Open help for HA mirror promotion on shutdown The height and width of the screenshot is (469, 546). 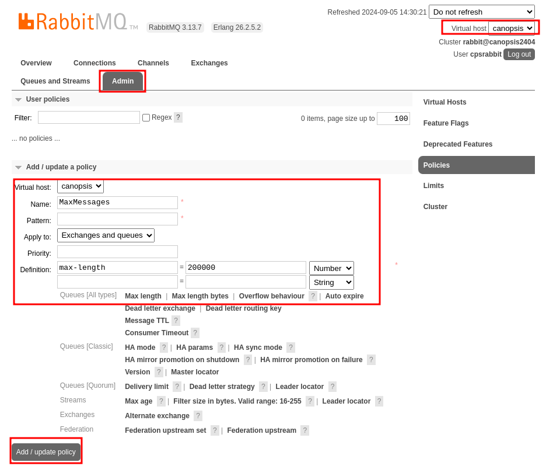(x=247, y=360)
